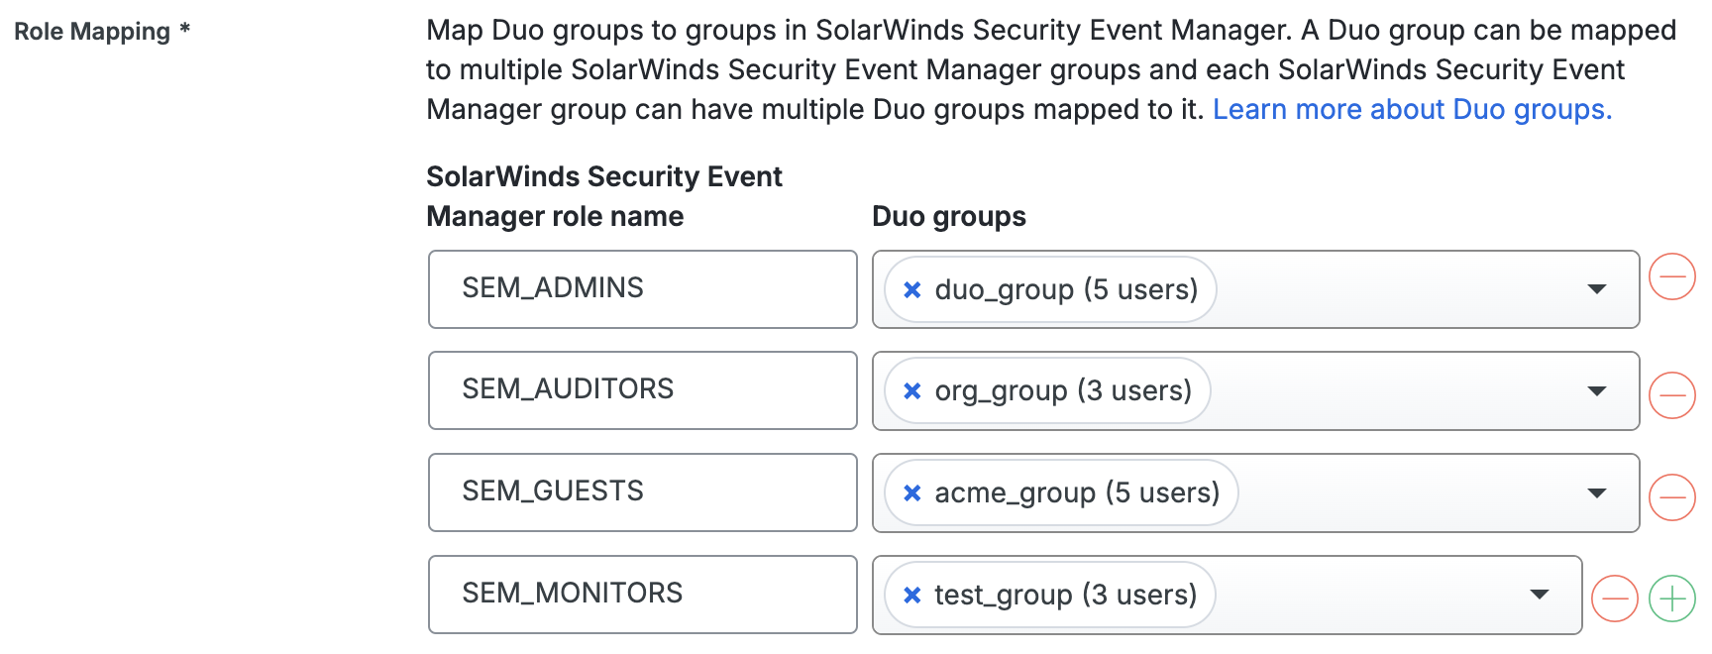Click the SEM_MONITORS role name field
This screenshot has height=654, width=1712.
(642, 594)
